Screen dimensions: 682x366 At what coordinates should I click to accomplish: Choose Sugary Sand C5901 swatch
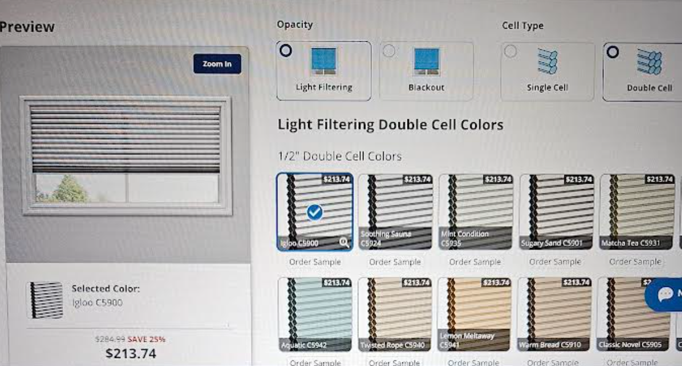coord(556,212)
